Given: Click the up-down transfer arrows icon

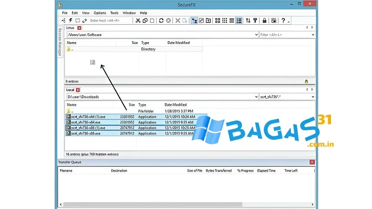Looking at the screenshot, I should click(248, 21).
